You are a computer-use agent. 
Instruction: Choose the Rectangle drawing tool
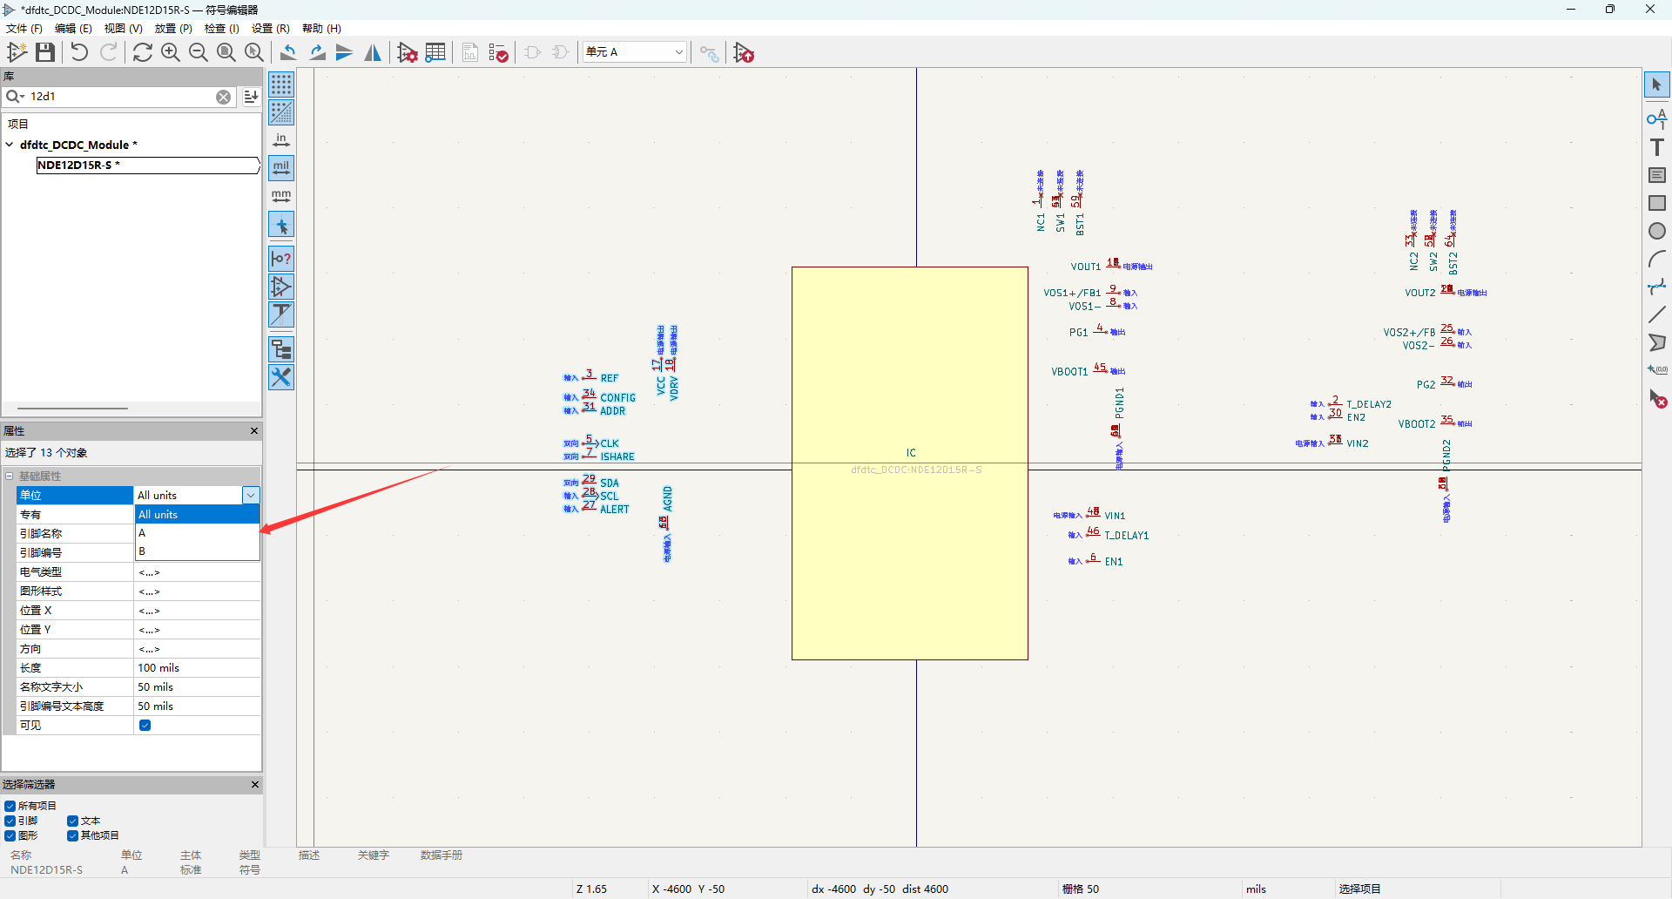point(1656,203)
